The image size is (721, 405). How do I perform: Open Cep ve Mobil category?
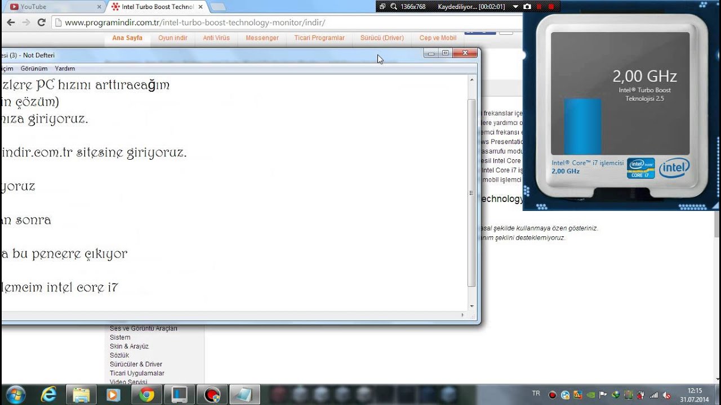438,38
